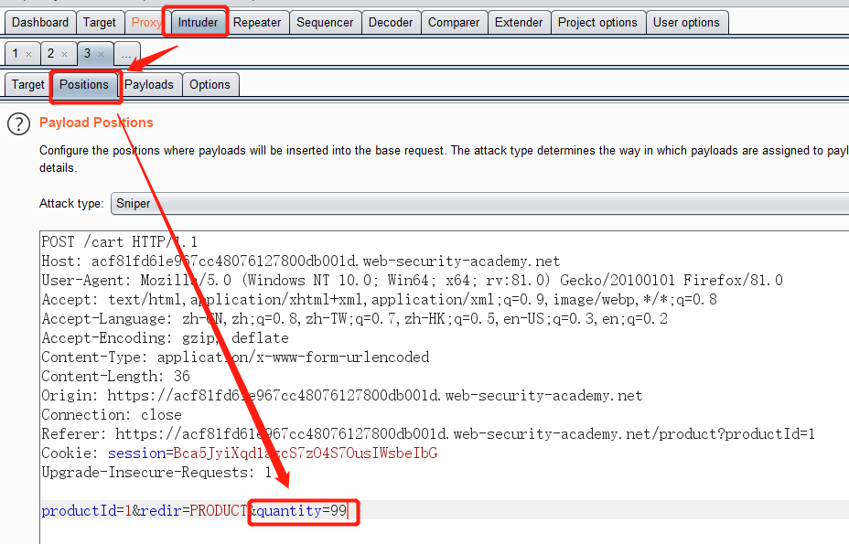Click the "..." overflow tab icon
The image size is (849, 544).
126,53
